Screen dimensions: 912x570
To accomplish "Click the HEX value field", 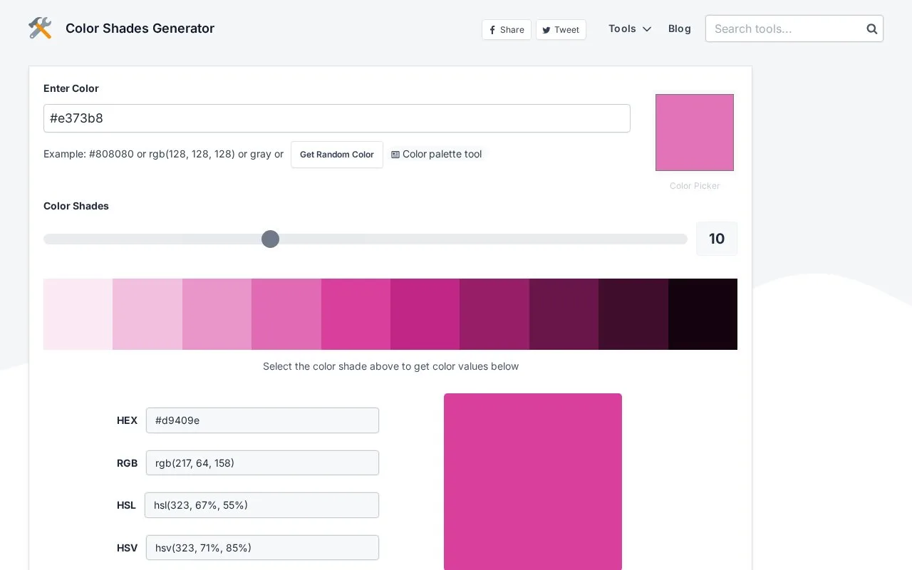I will [262, 420].
